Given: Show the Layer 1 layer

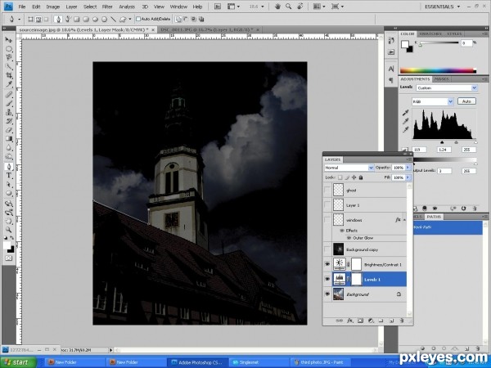Looking at the screenshot, I should [x=327, y=205].
